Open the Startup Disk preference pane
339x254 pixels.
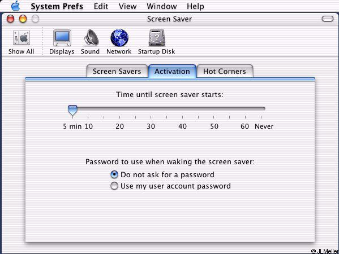[157, 42]
